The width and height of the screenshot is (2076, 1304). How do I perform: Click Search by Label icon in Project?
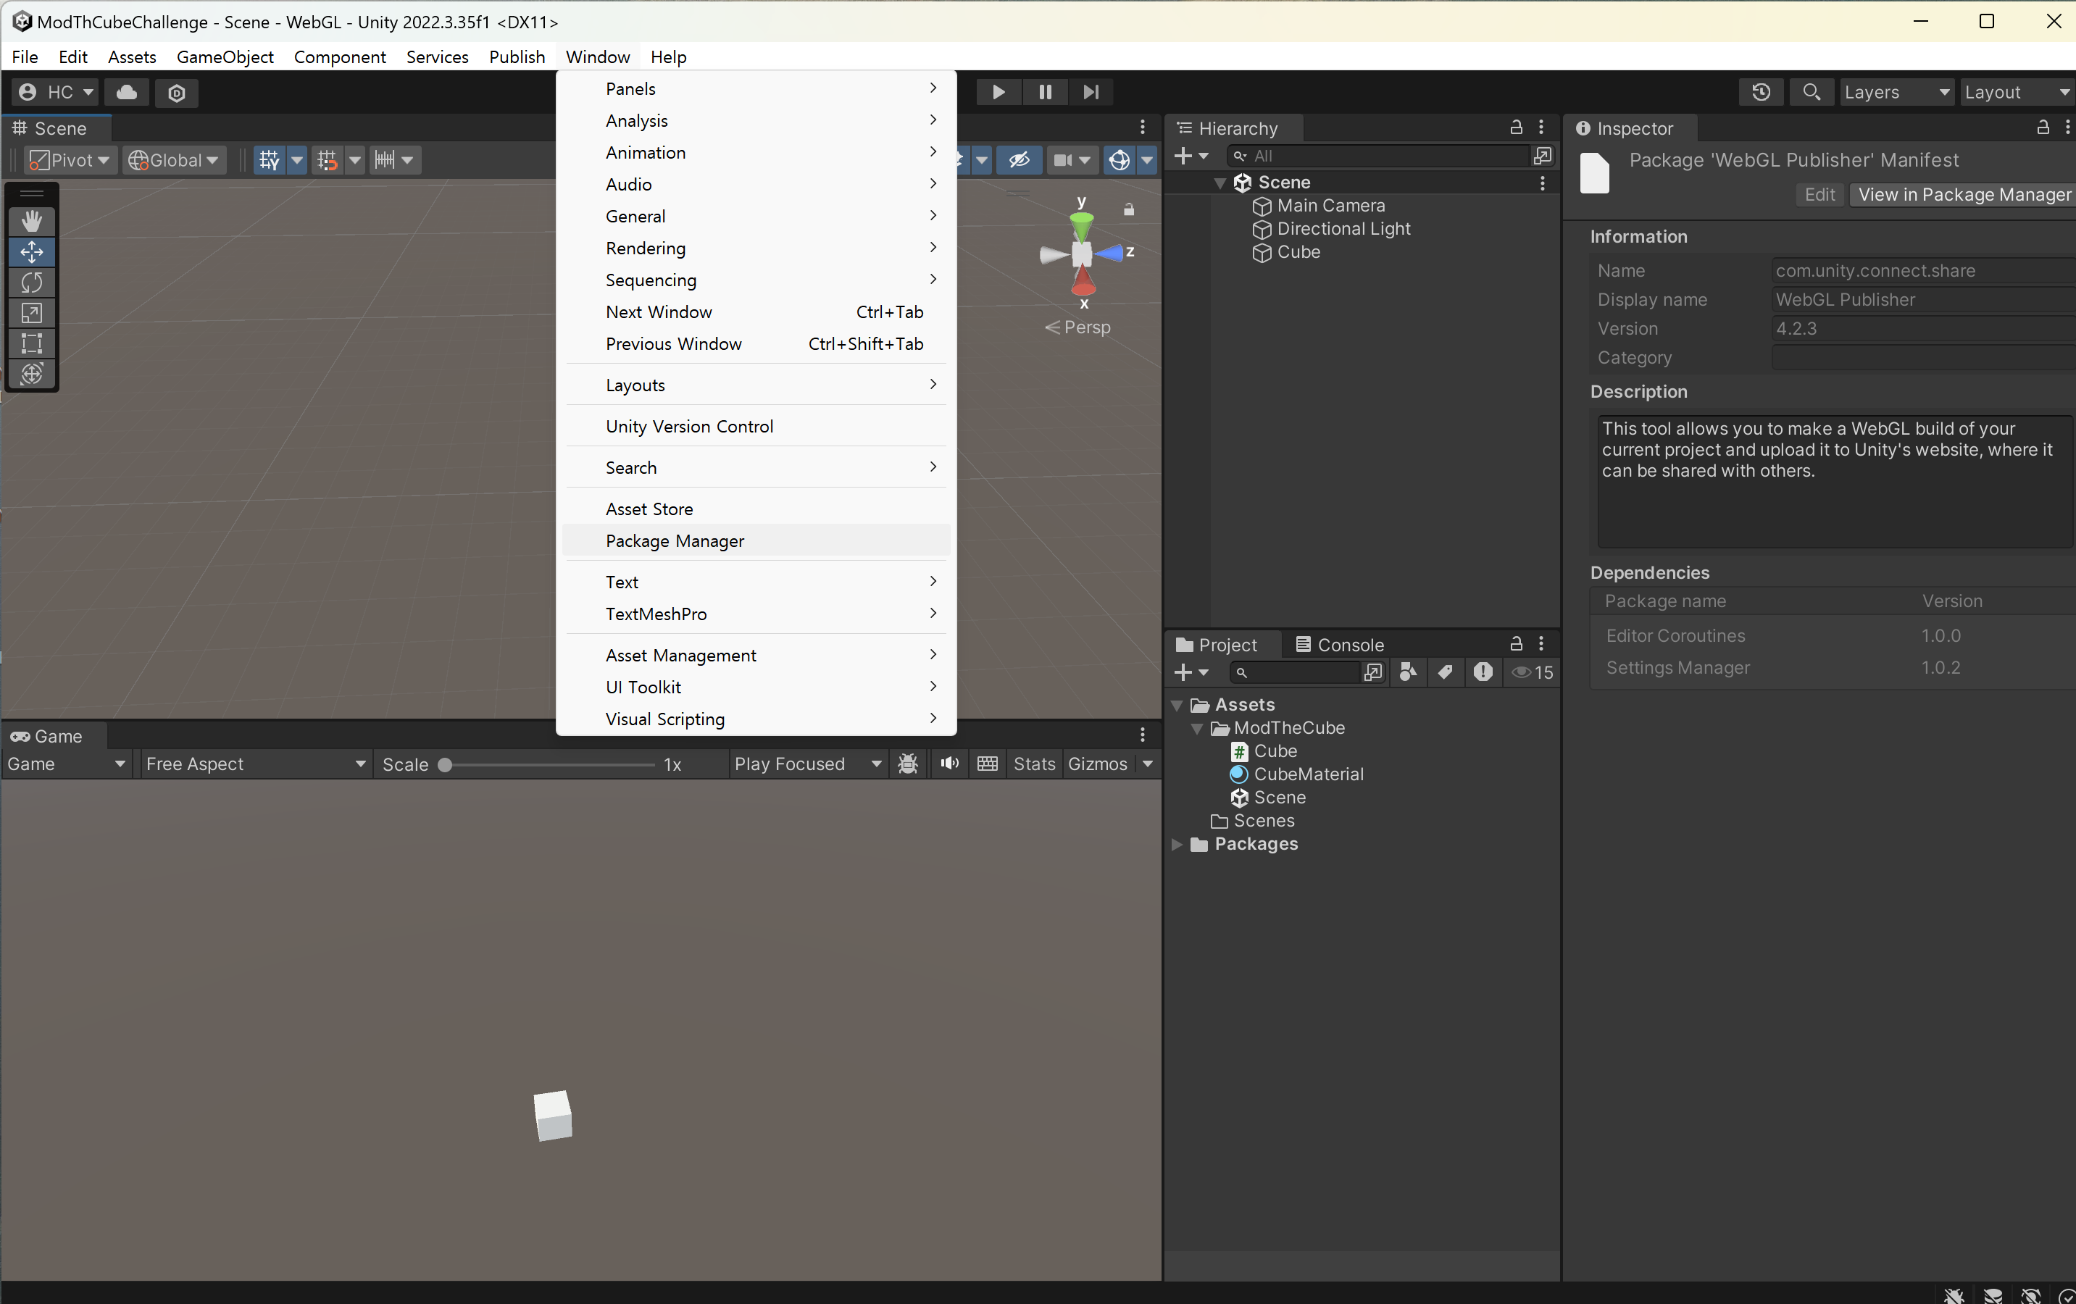pyautogui.click(x=1446, y=672)
